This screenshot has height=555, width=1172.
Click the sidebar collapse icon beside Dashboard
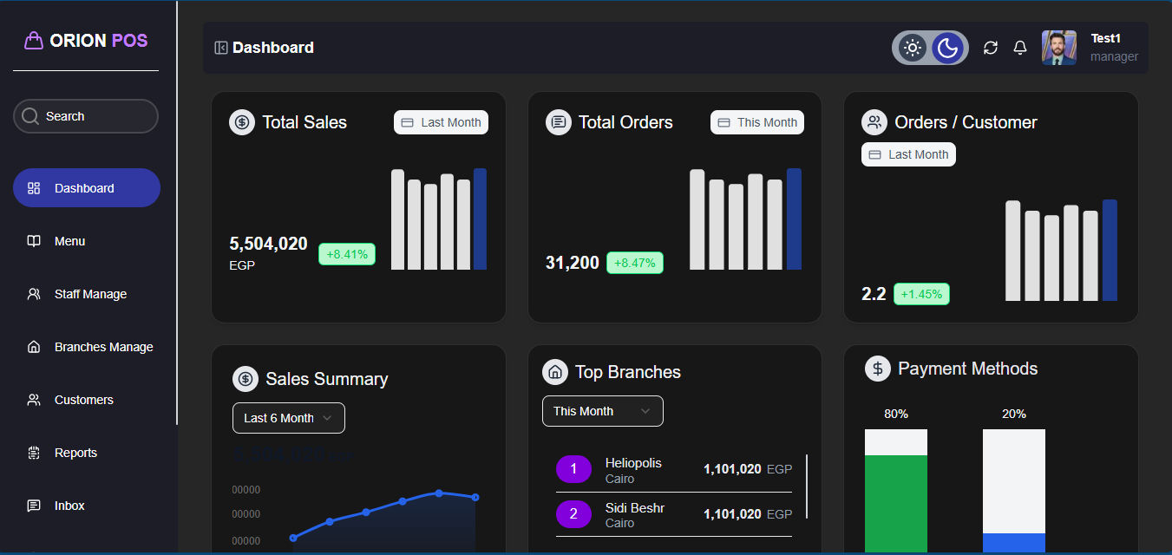221,48
